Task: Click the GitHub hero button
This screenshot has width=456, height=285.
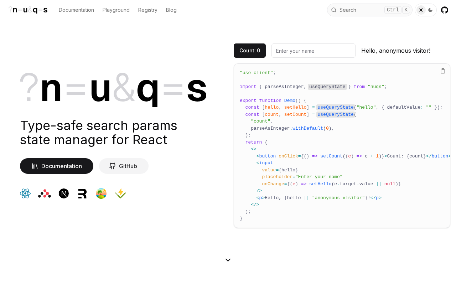Action: (x=124, y=166)
